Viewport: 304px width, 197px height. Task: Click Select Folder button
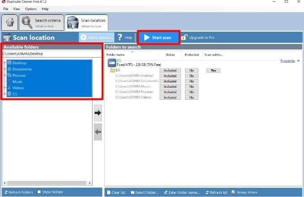click(x=145, y=193)
